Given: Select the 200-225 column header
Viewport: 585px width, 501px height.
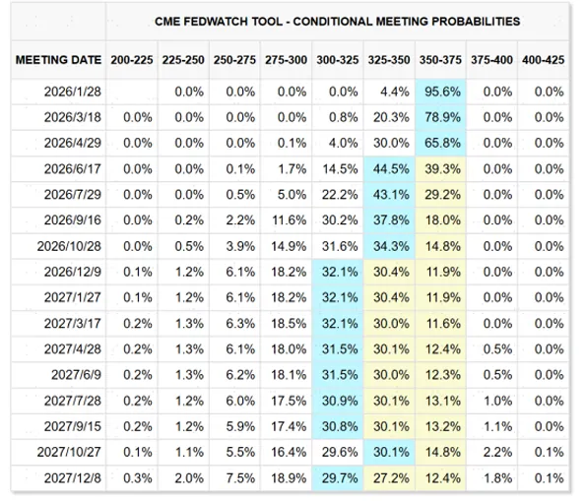Looking at the screenshot, I should 132,60.
